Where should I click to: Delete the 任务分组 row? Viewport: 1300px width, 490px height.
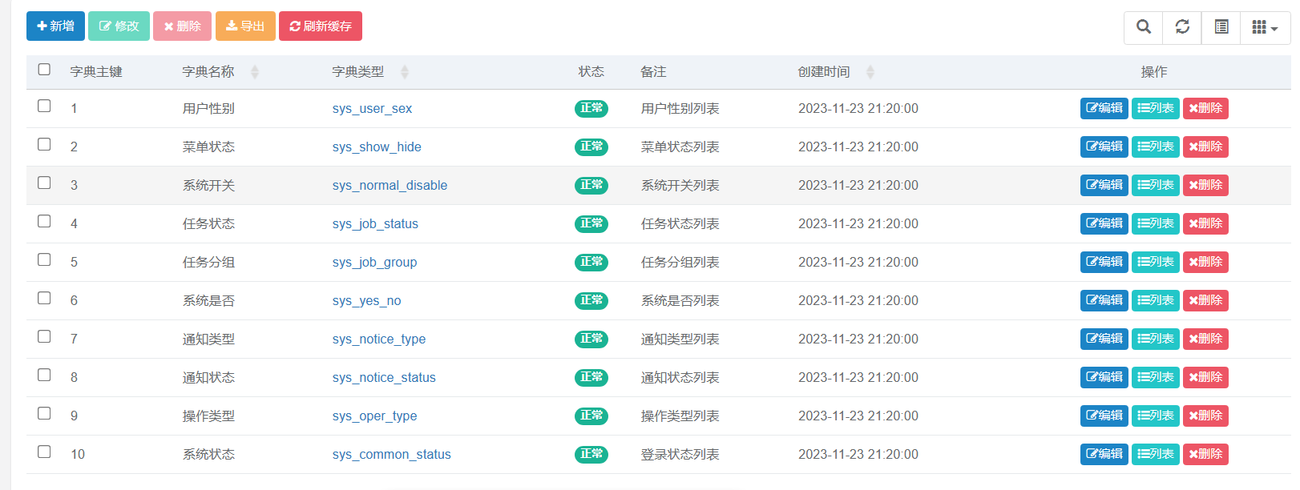click(x=1205, y=262)
